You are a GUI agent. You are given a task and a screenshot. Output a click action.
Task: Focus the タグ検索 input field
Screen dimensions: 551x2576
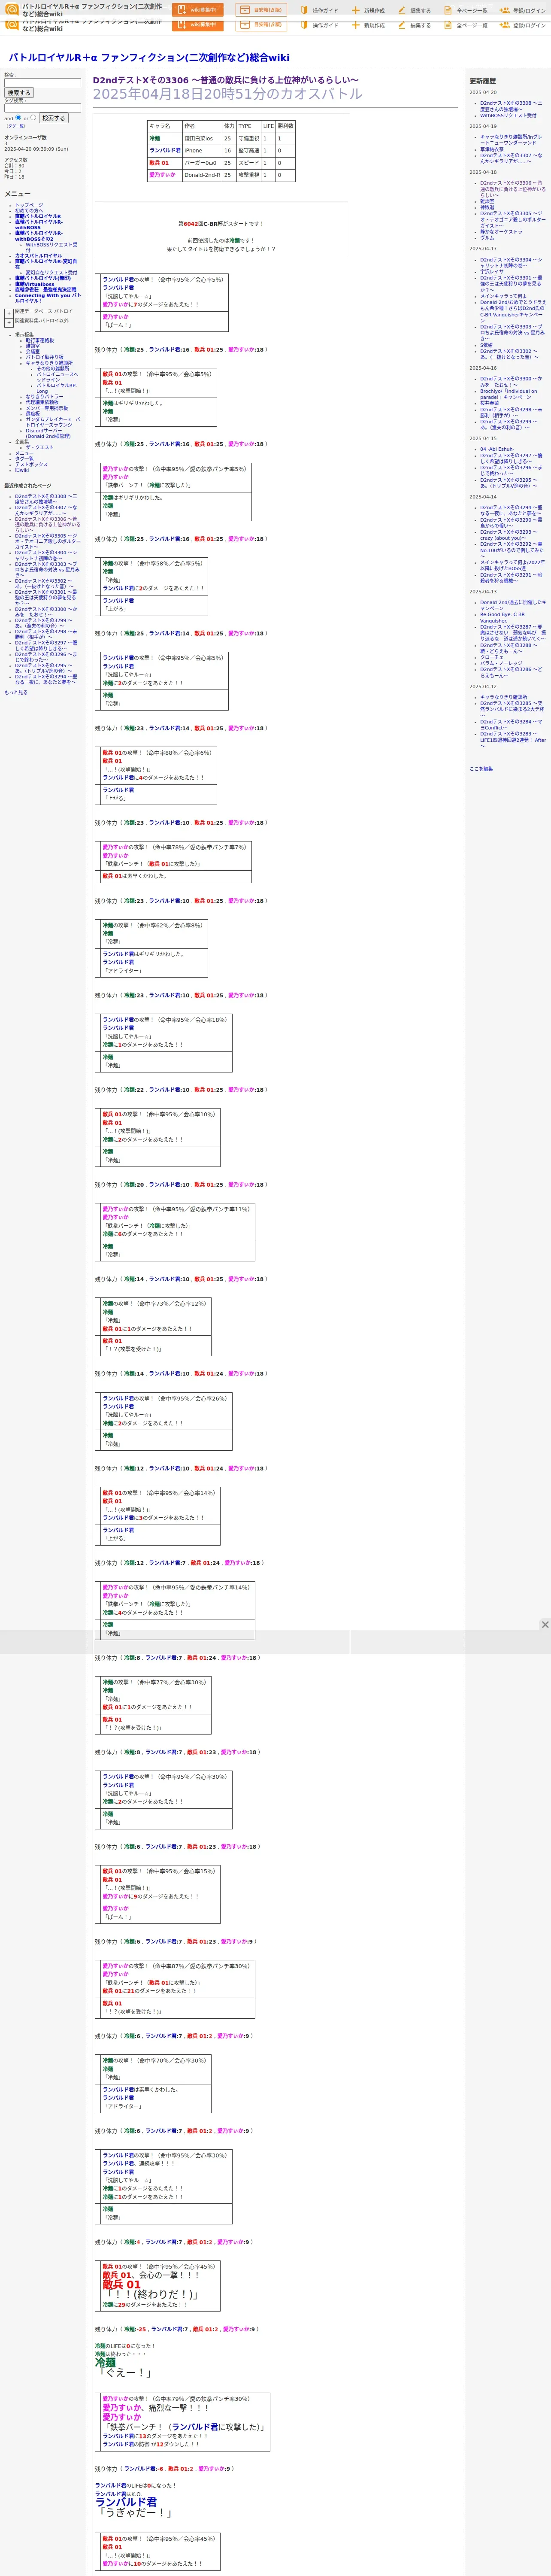[x=42, y=108]
